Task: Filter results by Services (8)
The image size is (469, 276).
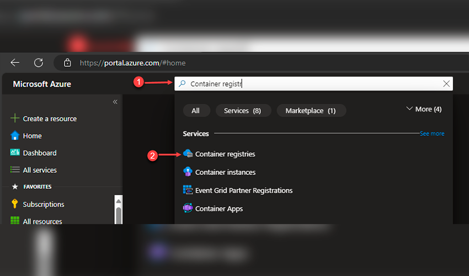Action: [x=243, y=111]
